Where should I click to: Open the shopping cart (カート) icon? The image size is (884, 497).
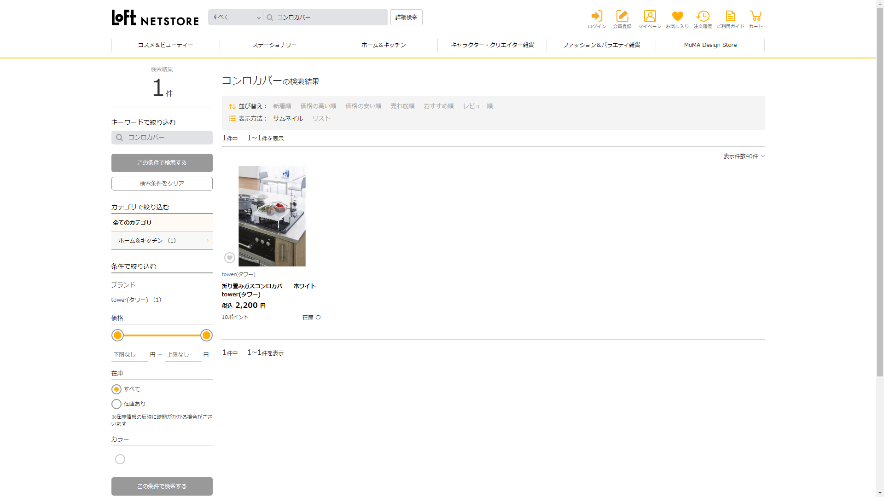pos(756,17)
